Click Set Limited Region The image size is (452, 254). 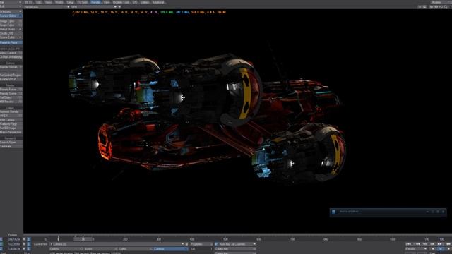pos(11,75)
